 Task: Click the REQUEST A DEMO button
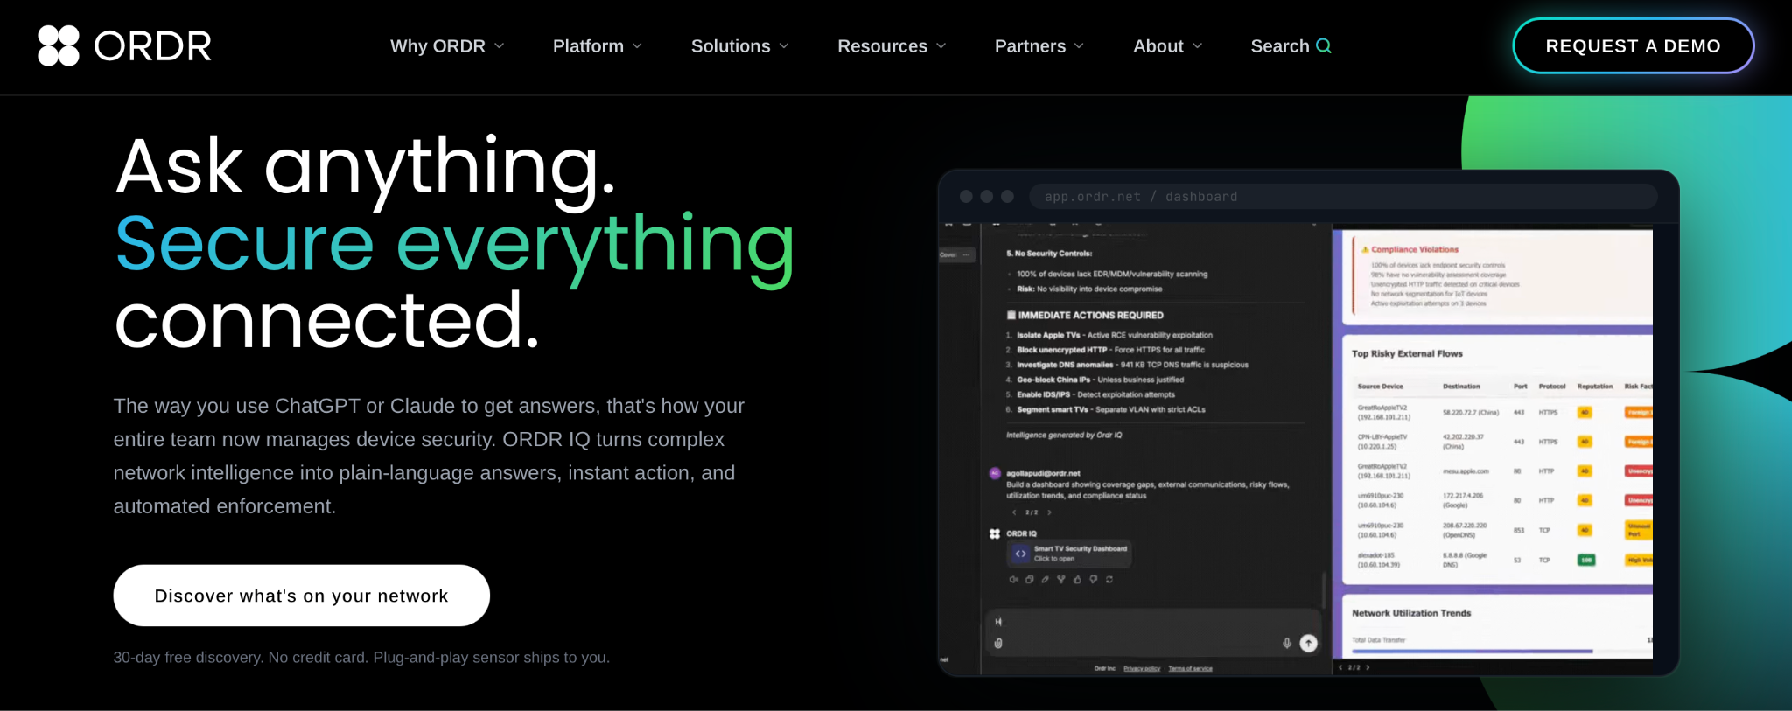pos(1633,46)
